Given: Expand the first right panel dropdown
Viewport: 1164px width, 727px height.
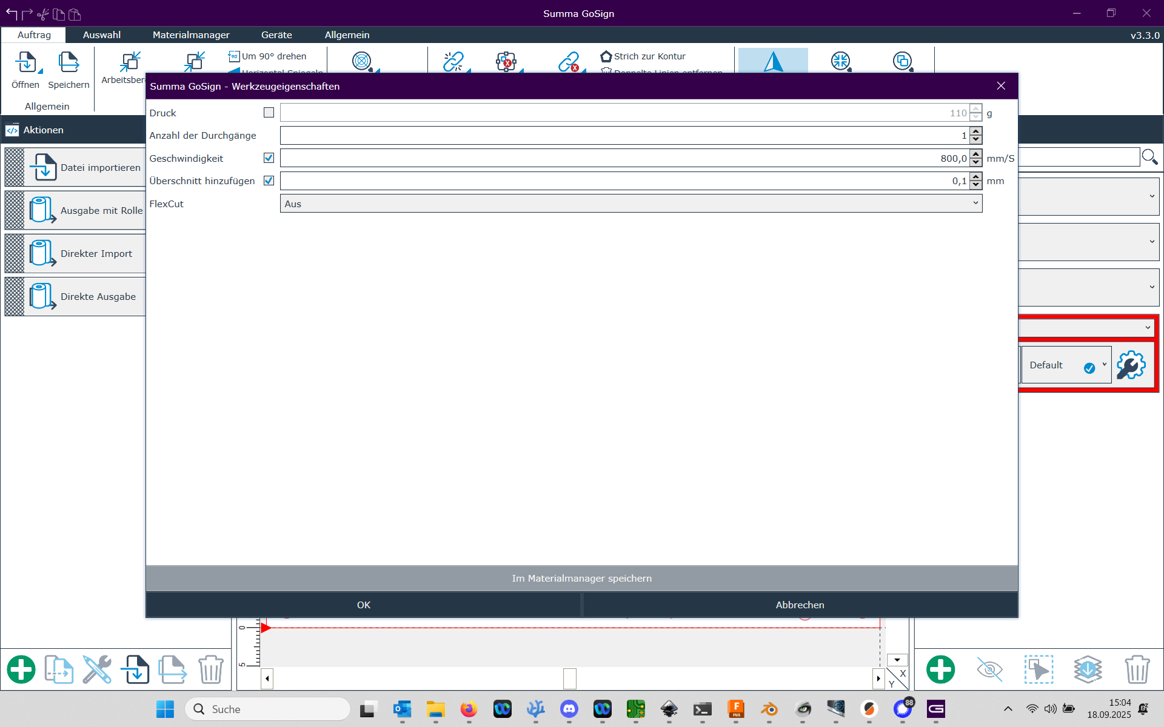Looking at the screenshot, I should [x=1152, y=196].
